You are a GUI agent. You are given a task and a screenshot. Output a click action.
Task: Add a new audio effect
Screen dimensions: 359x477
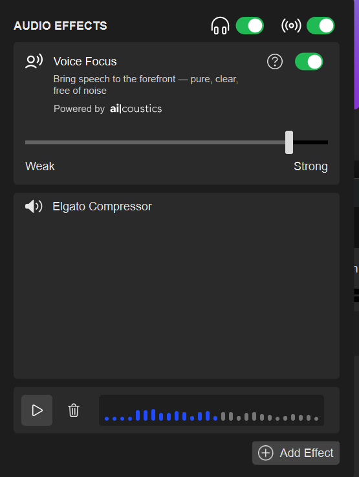(296, 453)
